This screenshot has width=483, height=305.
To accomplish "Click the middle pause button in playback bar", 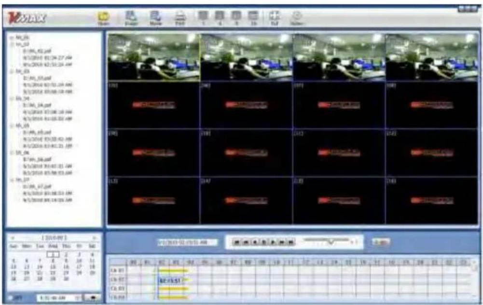I will point(264,242).
